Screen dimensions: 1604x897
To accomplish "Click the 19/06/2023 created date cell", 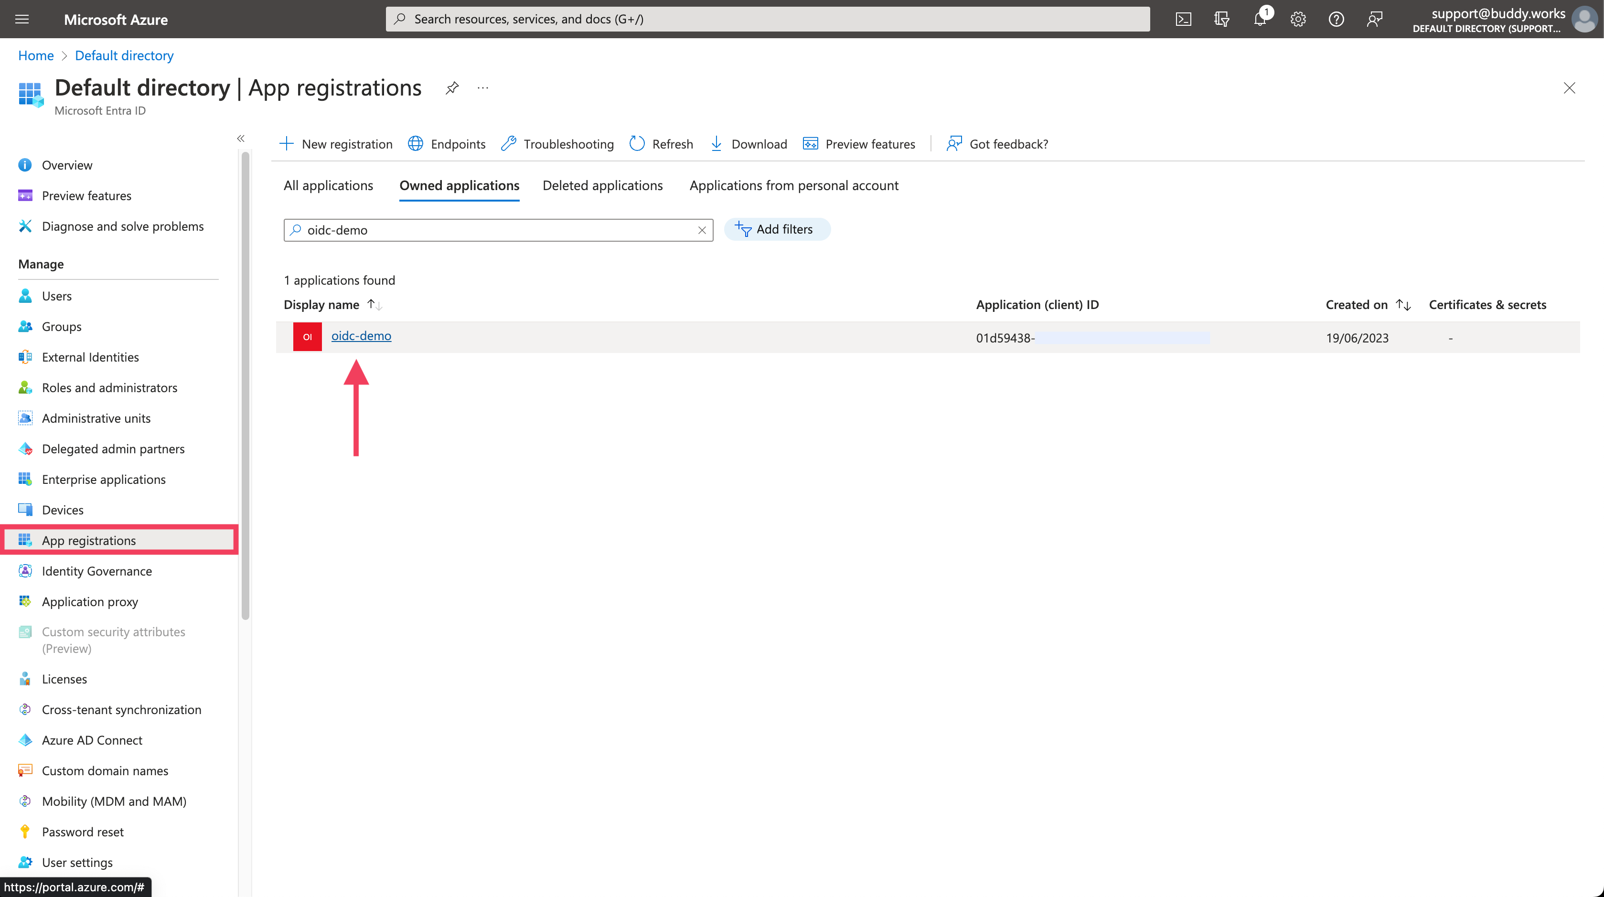I will coord(1357,338).
